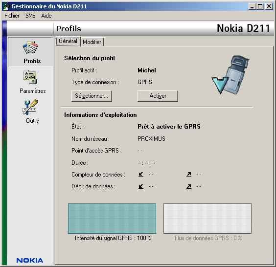Open the Profils section icon
The image size is (276, 267).
[30, 47]
